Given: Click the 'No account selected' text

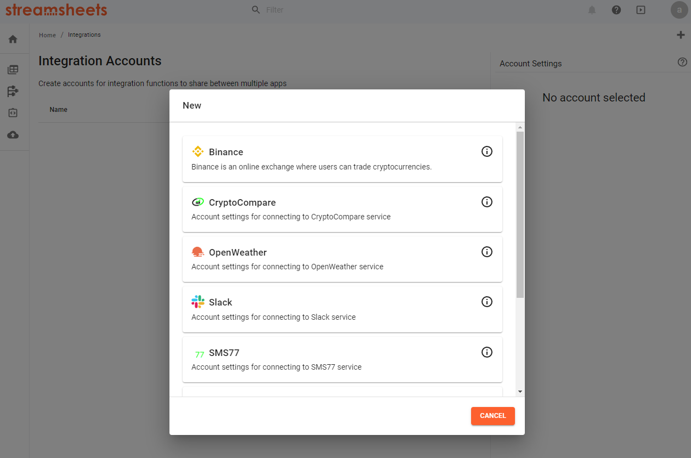Looking at the screenshot, I should tap(594, 98).
